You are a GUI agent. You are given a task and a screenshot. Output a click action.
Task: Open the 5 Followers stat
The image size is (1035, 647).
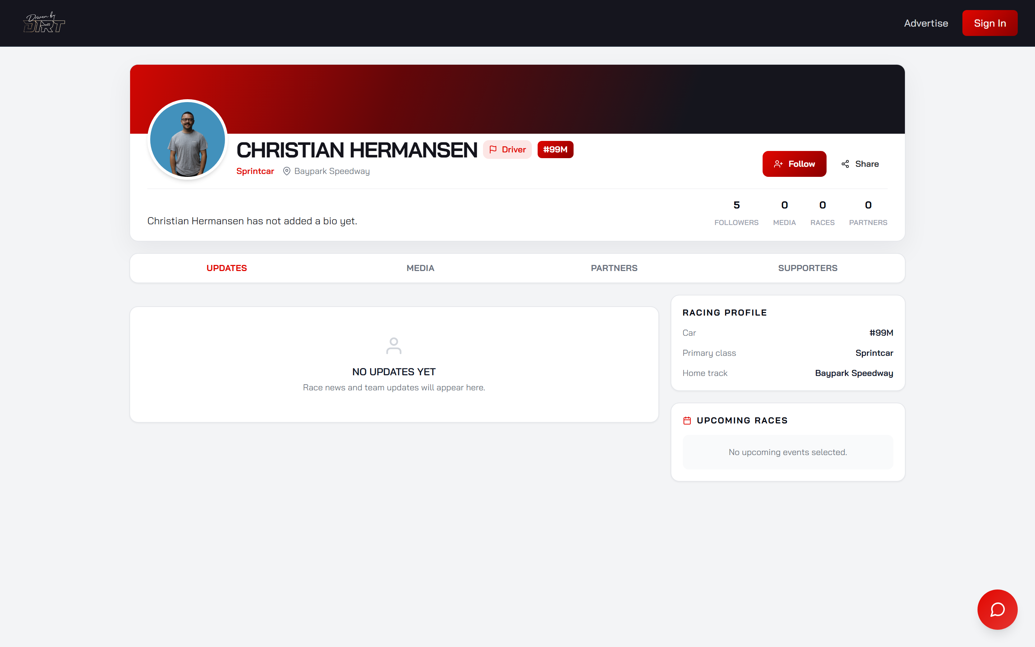pos(736,213)
